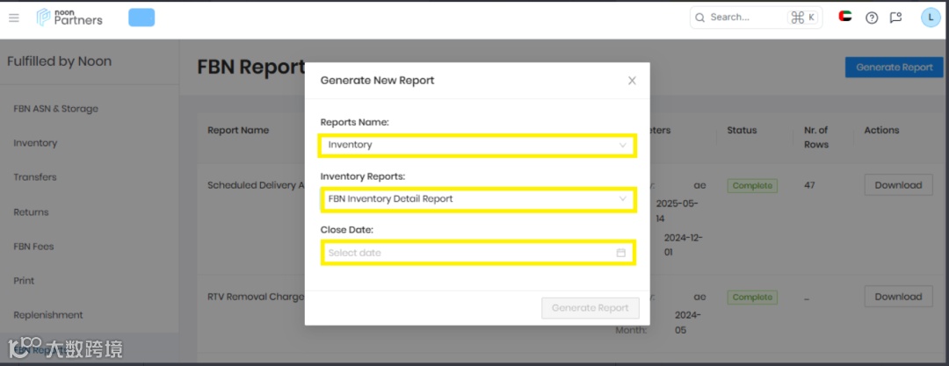Open the notifications chat icon

895,18
